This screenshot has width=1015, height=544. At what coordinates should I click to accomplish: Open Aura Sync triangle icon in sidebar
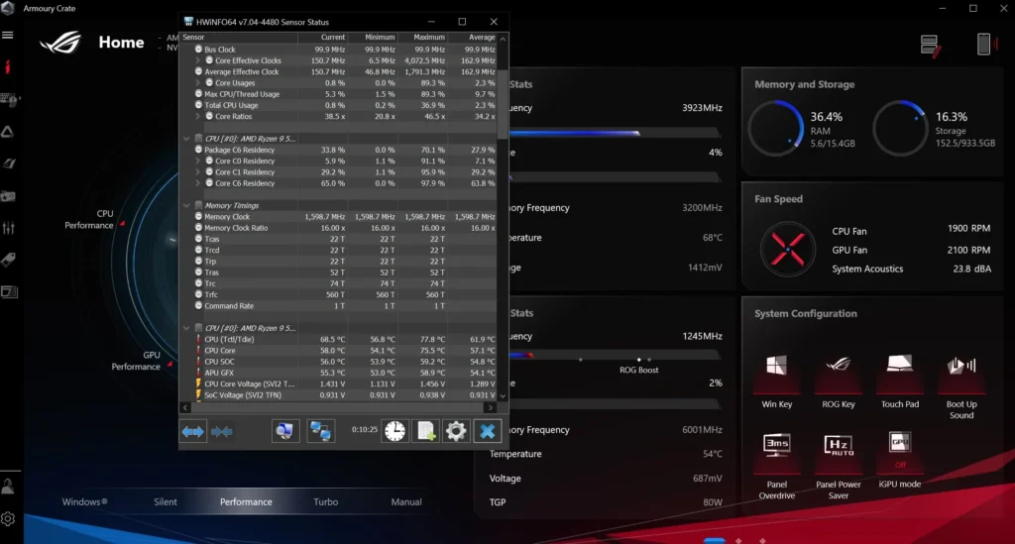[8, 132]
